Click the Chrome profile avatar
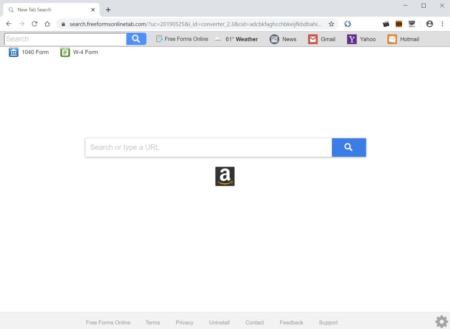The width and height of the screenshot is (450, 329). click(x=429, y=24)
